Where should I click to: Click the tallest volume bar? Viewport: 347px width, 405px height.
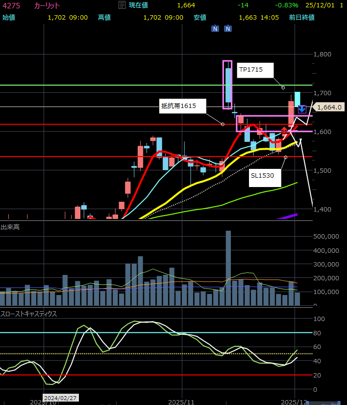point(228,268)
